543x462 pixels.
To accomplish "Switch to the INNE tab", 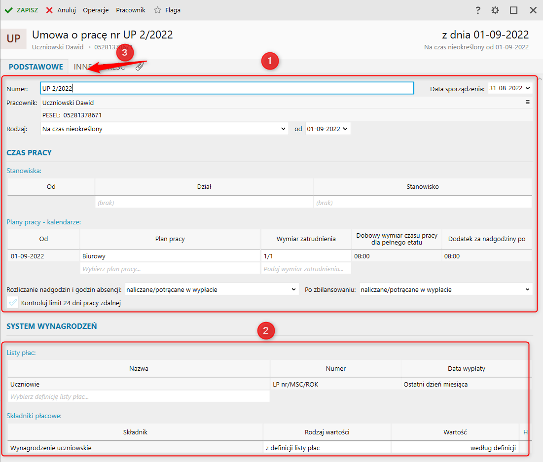I will [82, 67].
